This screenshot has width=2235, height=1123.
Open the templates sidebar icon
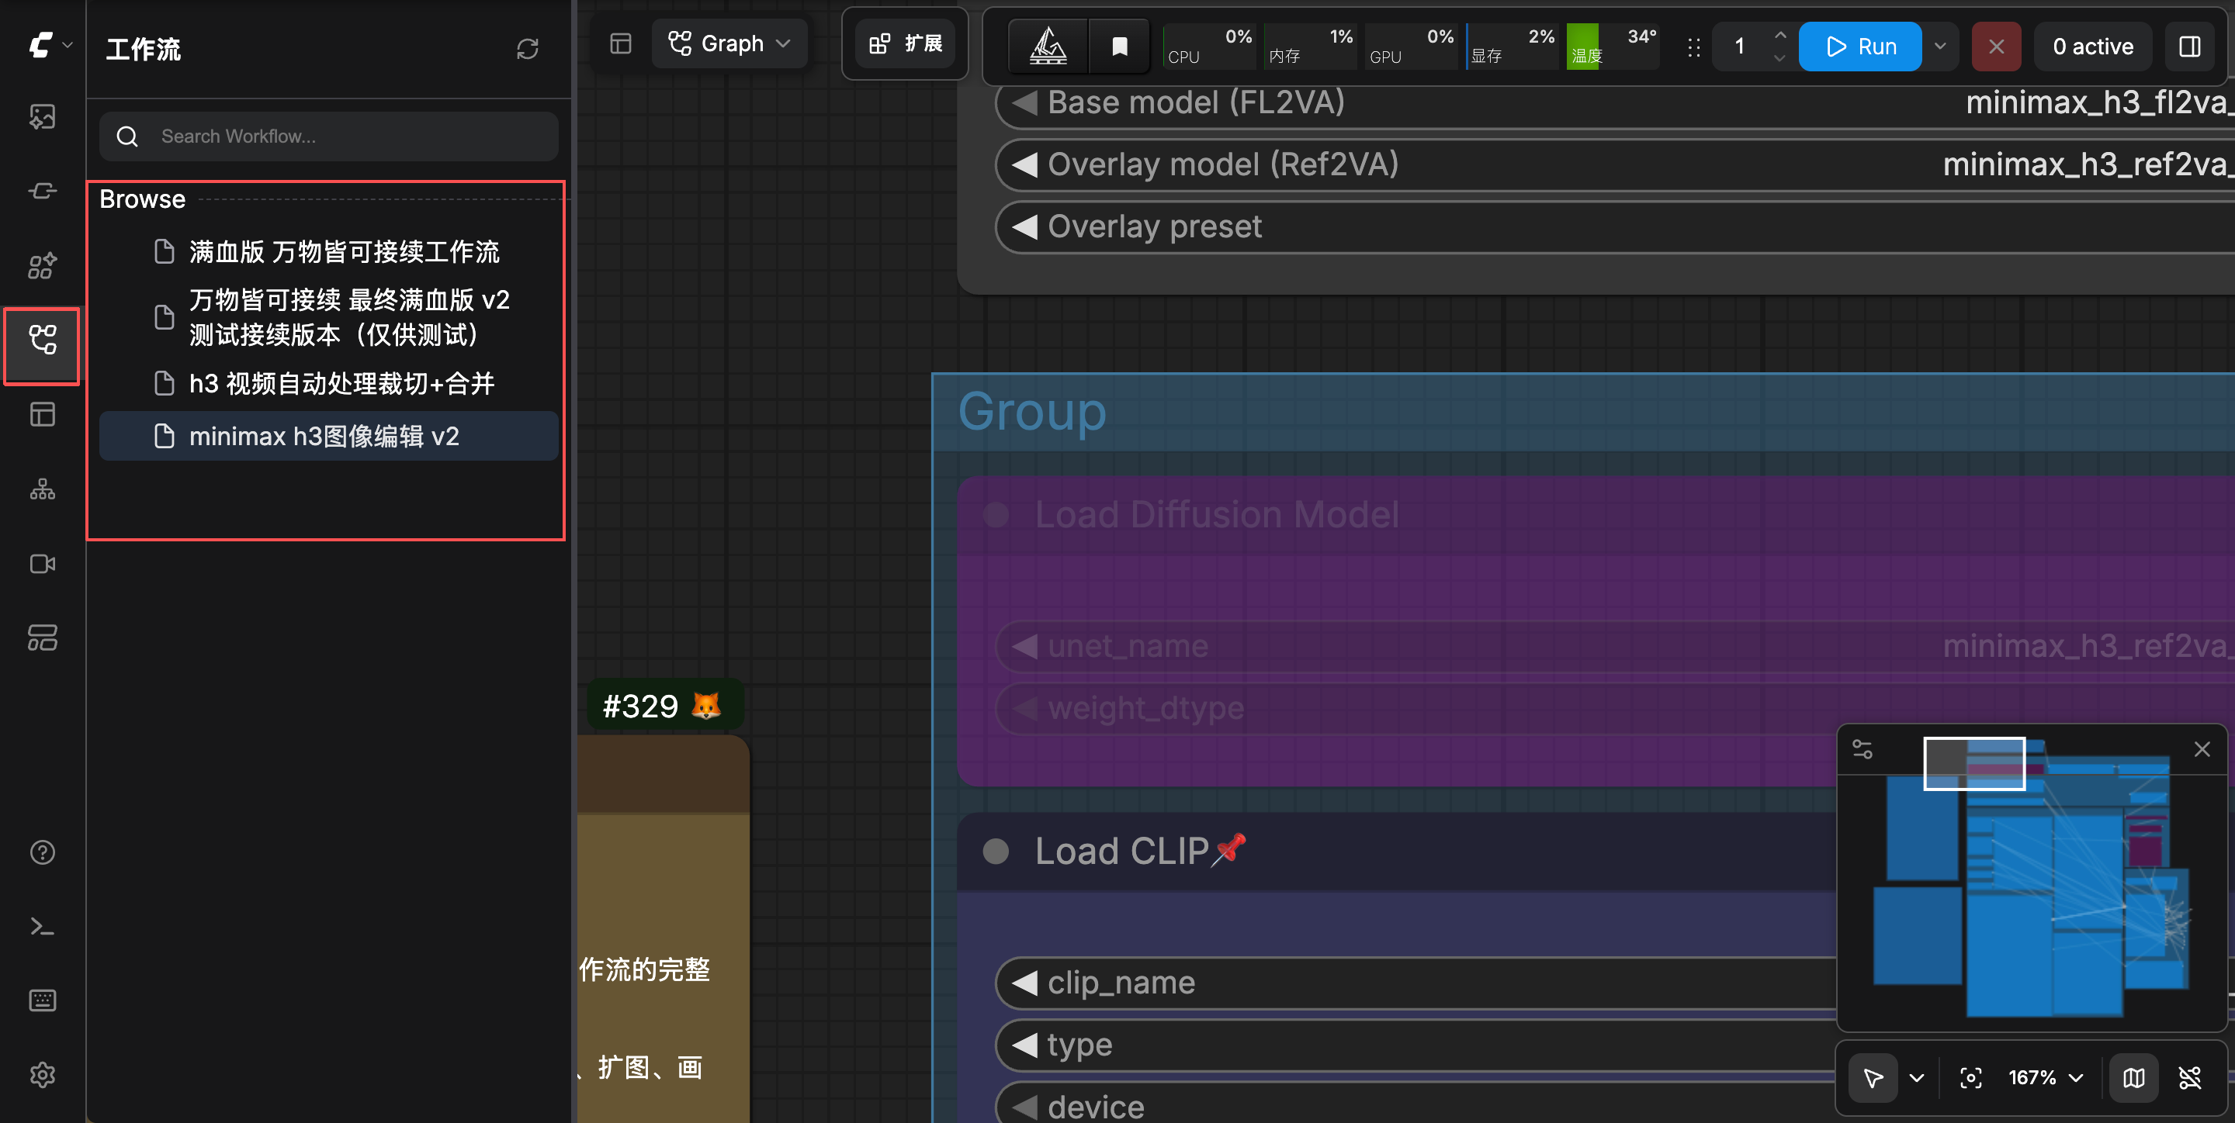pos(42,414)
